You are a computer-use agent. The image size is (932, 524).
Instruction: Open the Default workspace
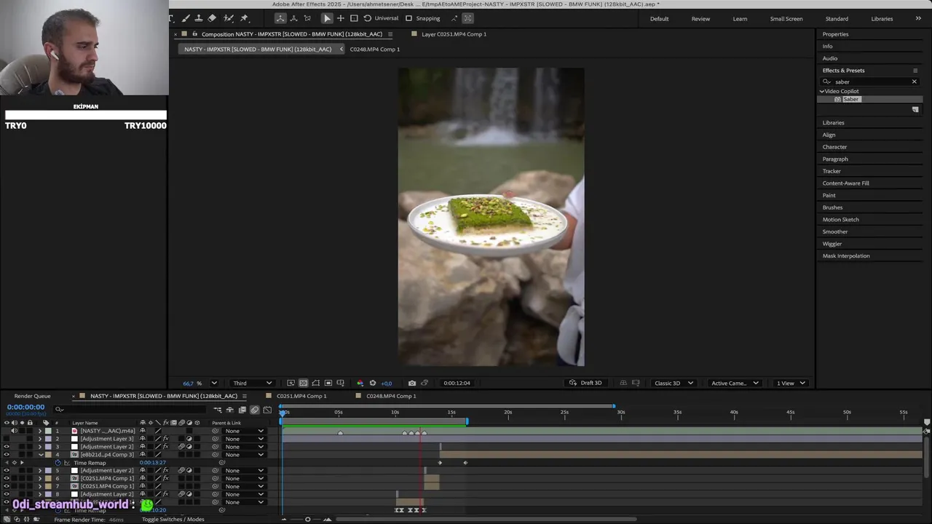click(659, 19)
